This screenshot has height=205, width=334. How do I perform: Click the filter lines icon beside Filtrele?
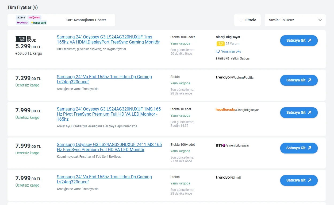tap(241, 20)
